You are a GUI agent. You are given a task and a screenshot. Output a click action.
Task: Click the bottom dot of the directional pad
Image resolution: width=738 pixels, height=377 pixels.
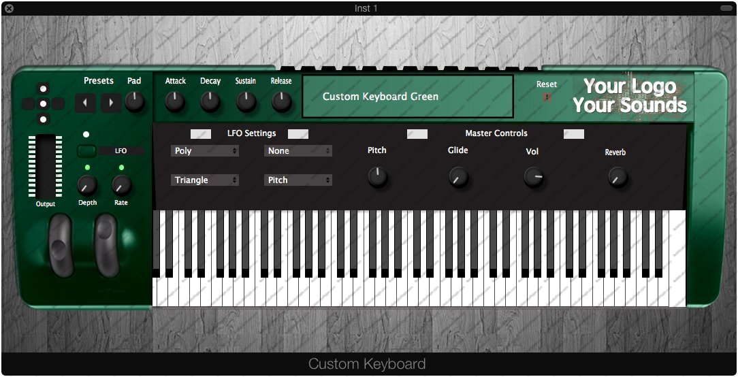tap(44, 118)
